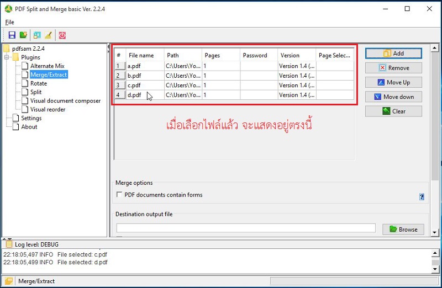The width and height of the screenshot is (442, 288).
Task: Clear the file list
Action: coord(393,111)
